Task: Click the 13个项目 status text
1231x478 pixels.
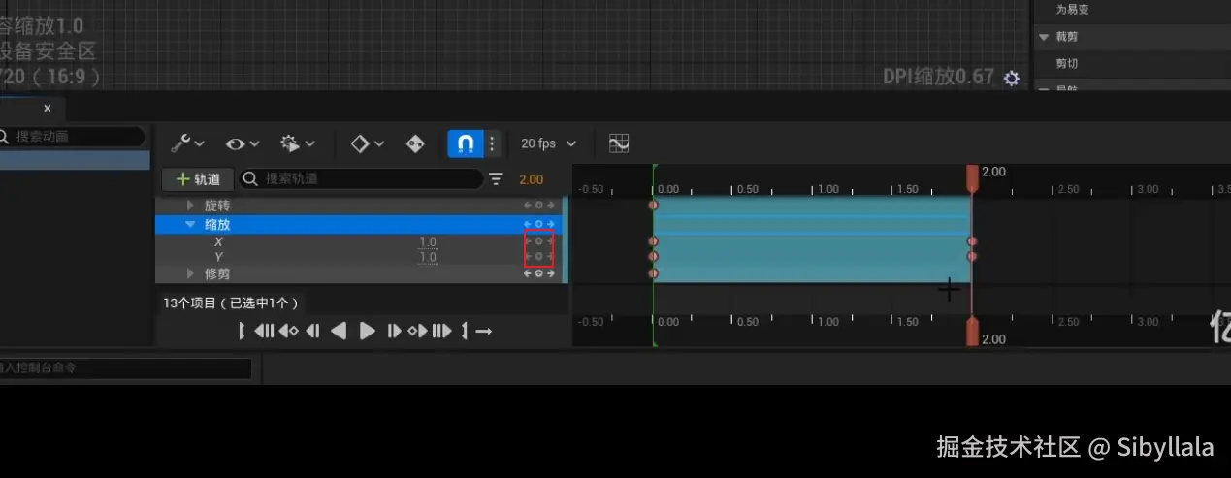Action: pyautogui.click(x=232, y=303)
